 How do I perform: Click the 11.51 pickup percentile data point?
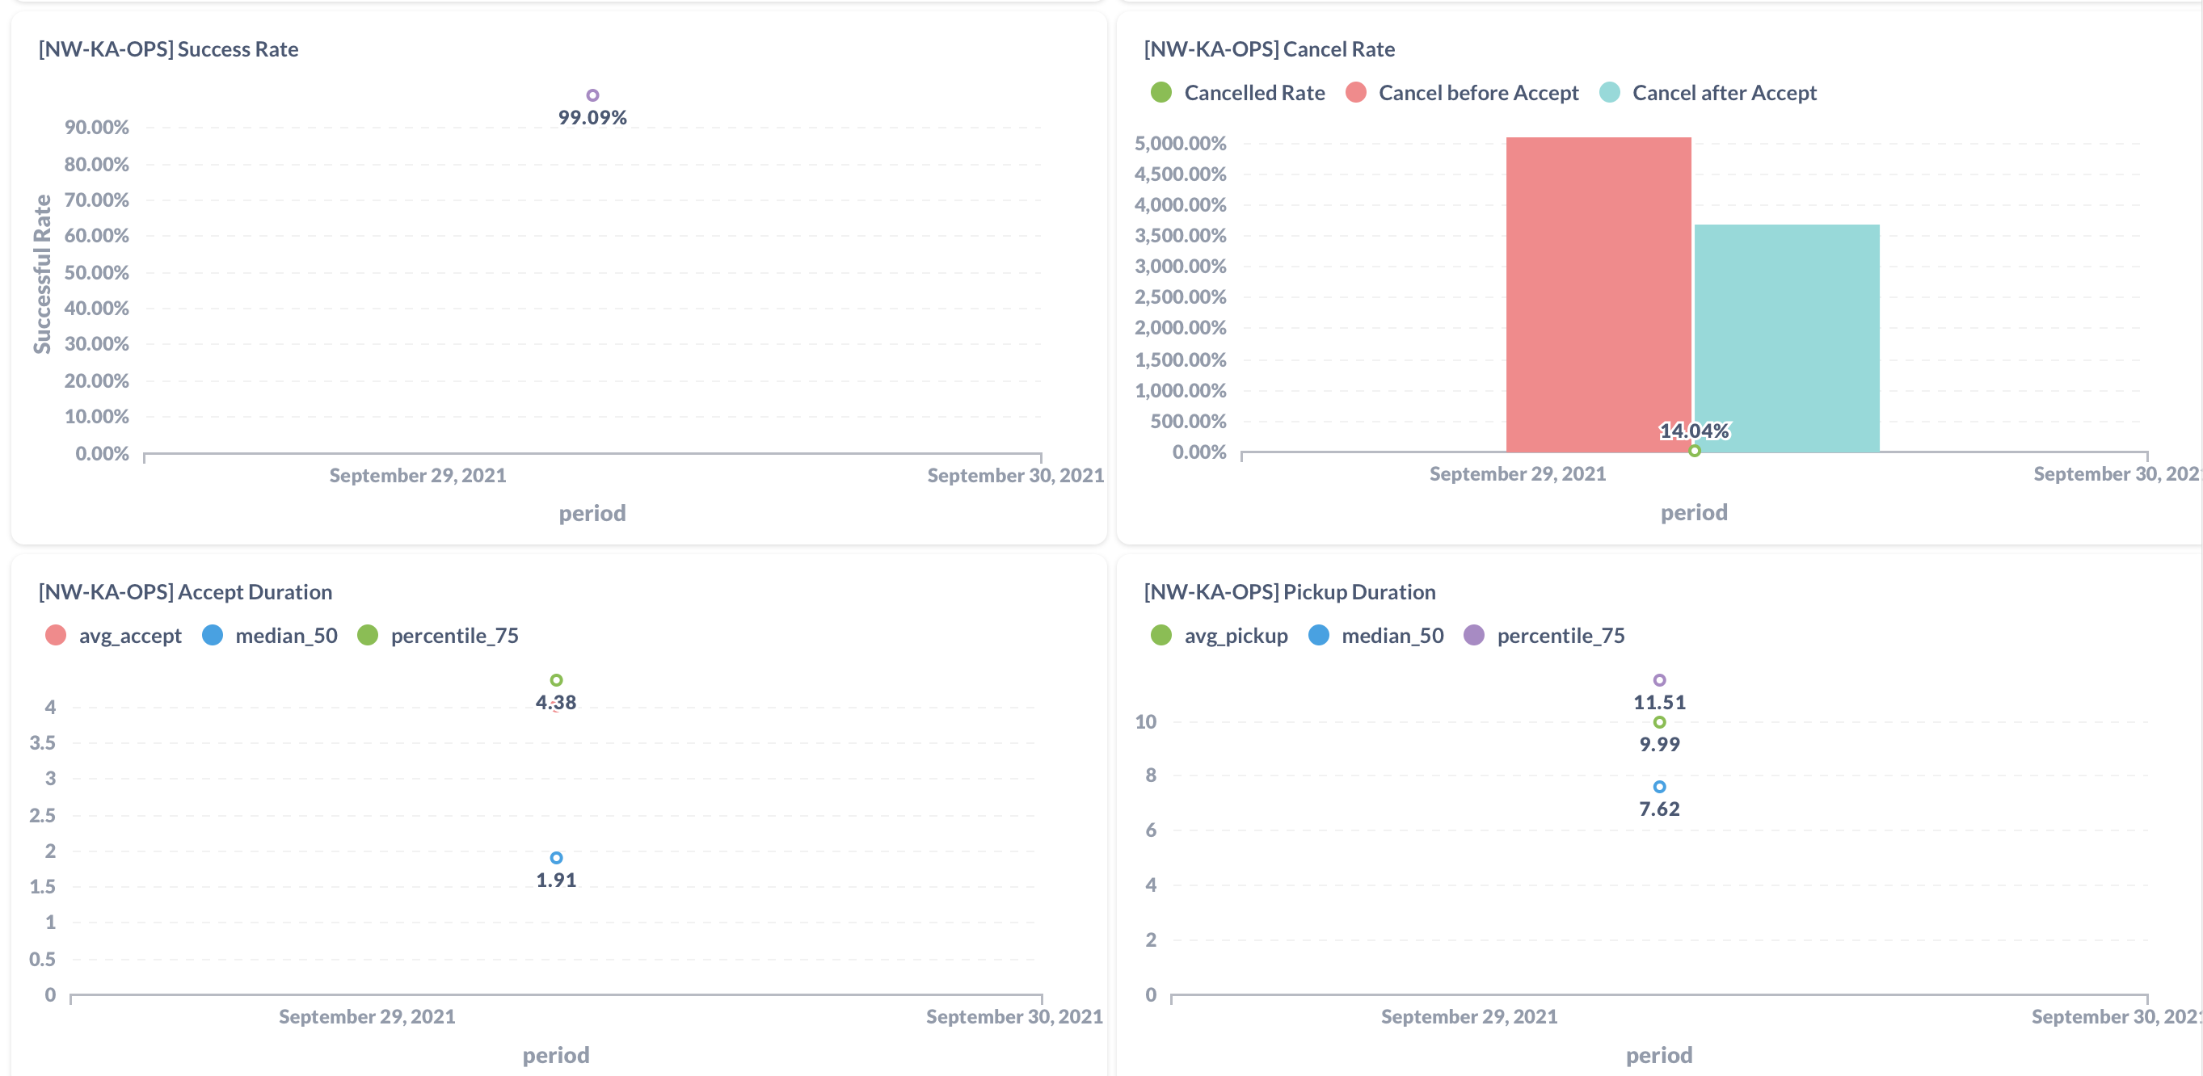tap(1659, 680)
